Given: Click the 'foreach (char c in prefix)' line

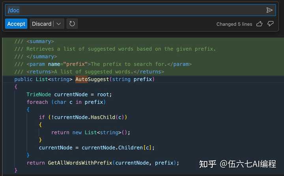Looking at the screenshot, I should pos(66,102).
